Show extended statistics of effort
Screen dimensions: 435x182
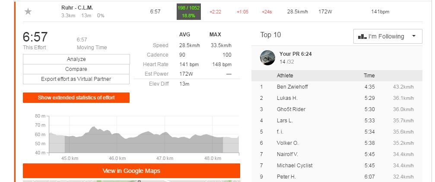tap(76, 98)
